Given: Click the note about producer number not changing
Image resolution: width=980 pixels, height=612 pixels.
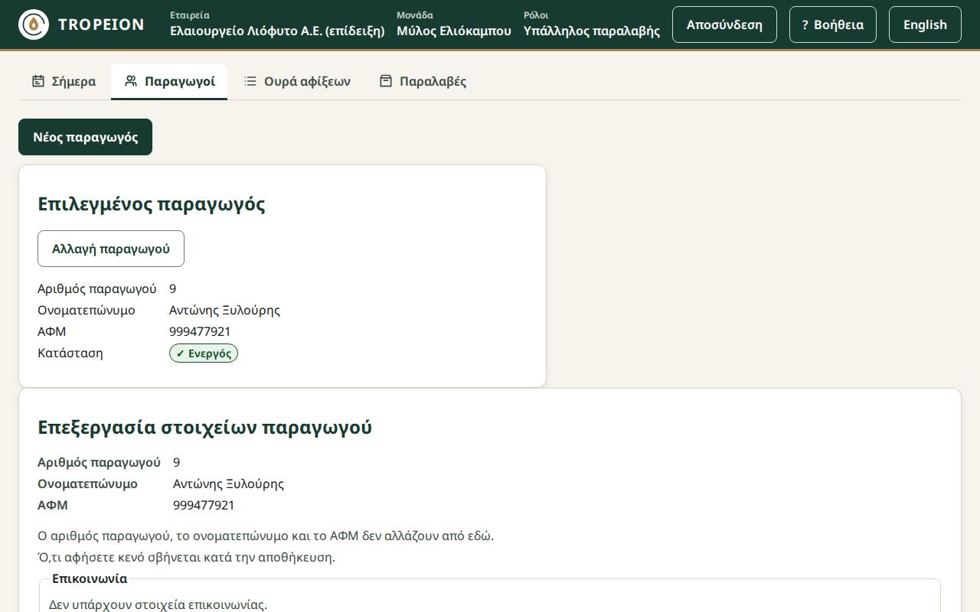Looking at the screenshot, I should click(x=266, y=535).
